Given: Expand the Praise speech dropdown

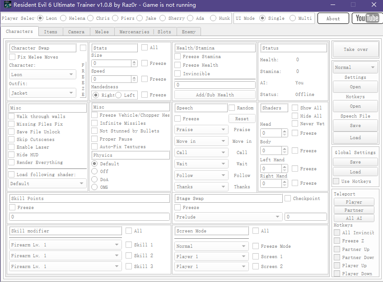Looking at the screenshot, I should click(201, 130).
